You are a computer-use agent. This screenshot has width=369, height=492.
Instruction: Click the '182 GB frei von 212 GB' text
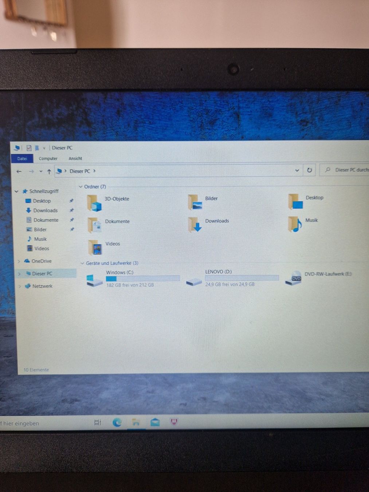(130, 285)
